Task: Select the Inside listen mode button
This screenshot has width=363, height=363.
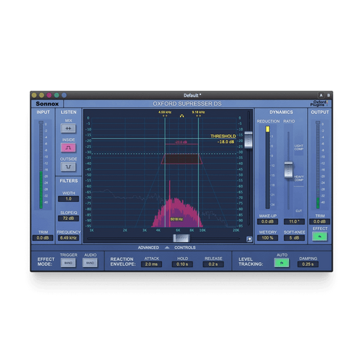Action: (x=68, y=147)
